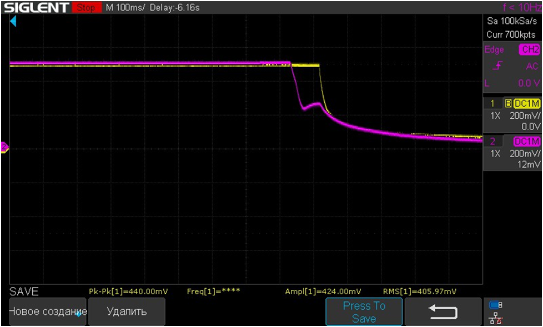Click the RMS[1]=405.97mV measurement
543x327 pixels.
click(420, 291)
